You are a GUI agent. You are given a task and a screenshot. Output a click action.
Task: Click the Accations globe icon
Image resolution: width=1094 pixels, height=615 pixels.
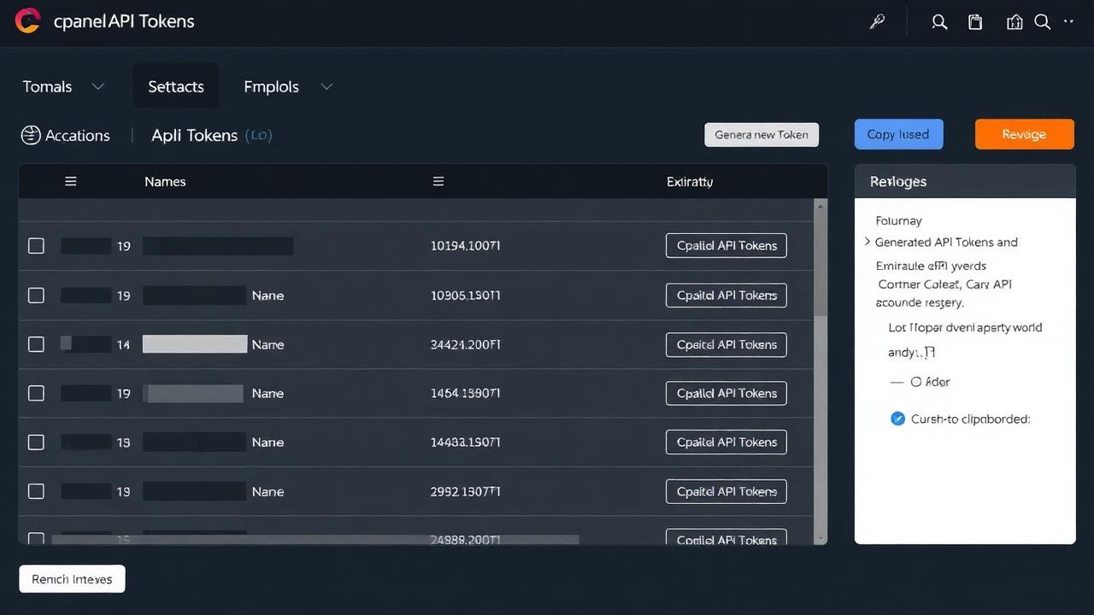(31, 135)
